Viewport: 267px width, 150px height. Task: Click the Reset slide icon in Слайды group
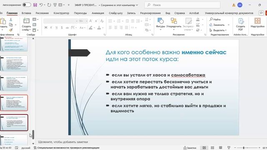tap(34, 25)
